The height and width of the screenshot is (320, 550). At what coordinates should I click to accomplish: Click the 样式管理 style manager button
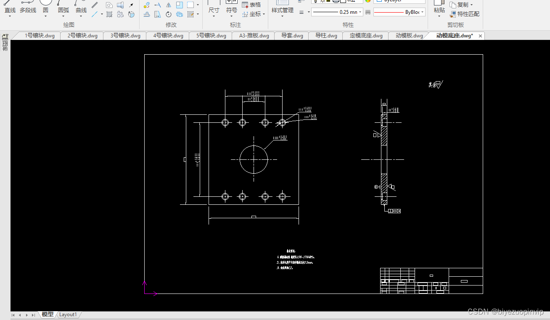(282, 6)
